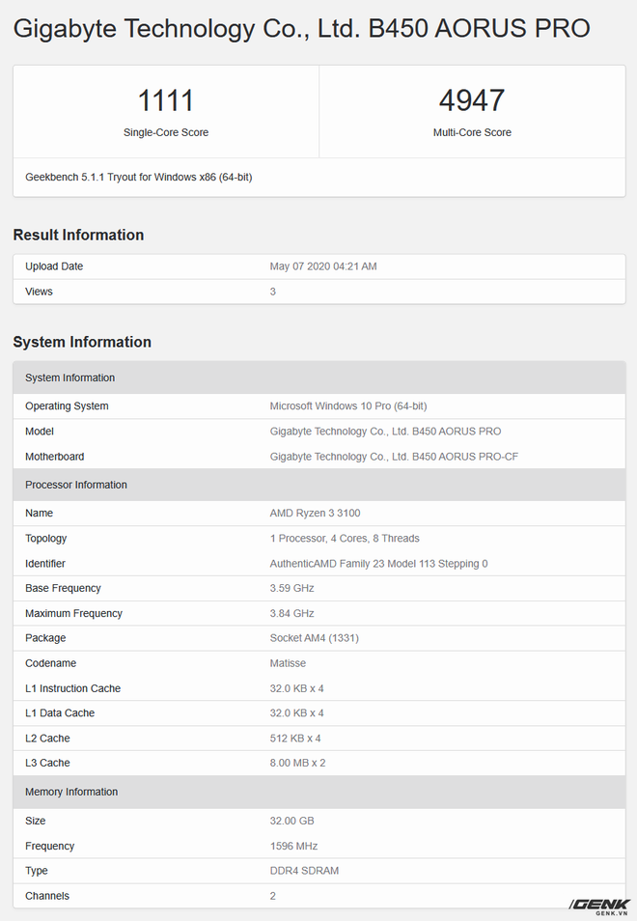The height and width of the screenshot is (921, 637).
Task: Click 'Geekbench 5.1.1 Tryout for Windows x86 (64-bit)' text
Action: tap(139, 178)
